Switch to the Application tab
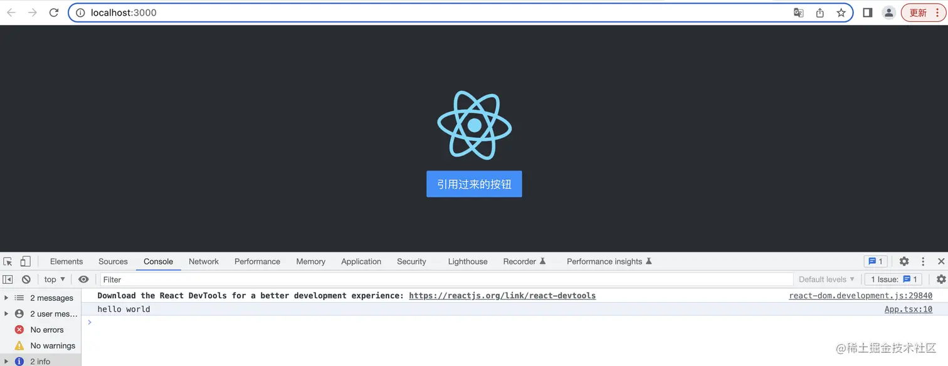The image size is (948, 366). pyautogui.click(x=361, y=261)
